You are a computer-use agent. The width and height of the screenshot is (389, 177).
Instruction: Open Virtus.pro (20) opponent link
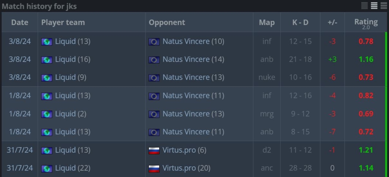(186, 168)
